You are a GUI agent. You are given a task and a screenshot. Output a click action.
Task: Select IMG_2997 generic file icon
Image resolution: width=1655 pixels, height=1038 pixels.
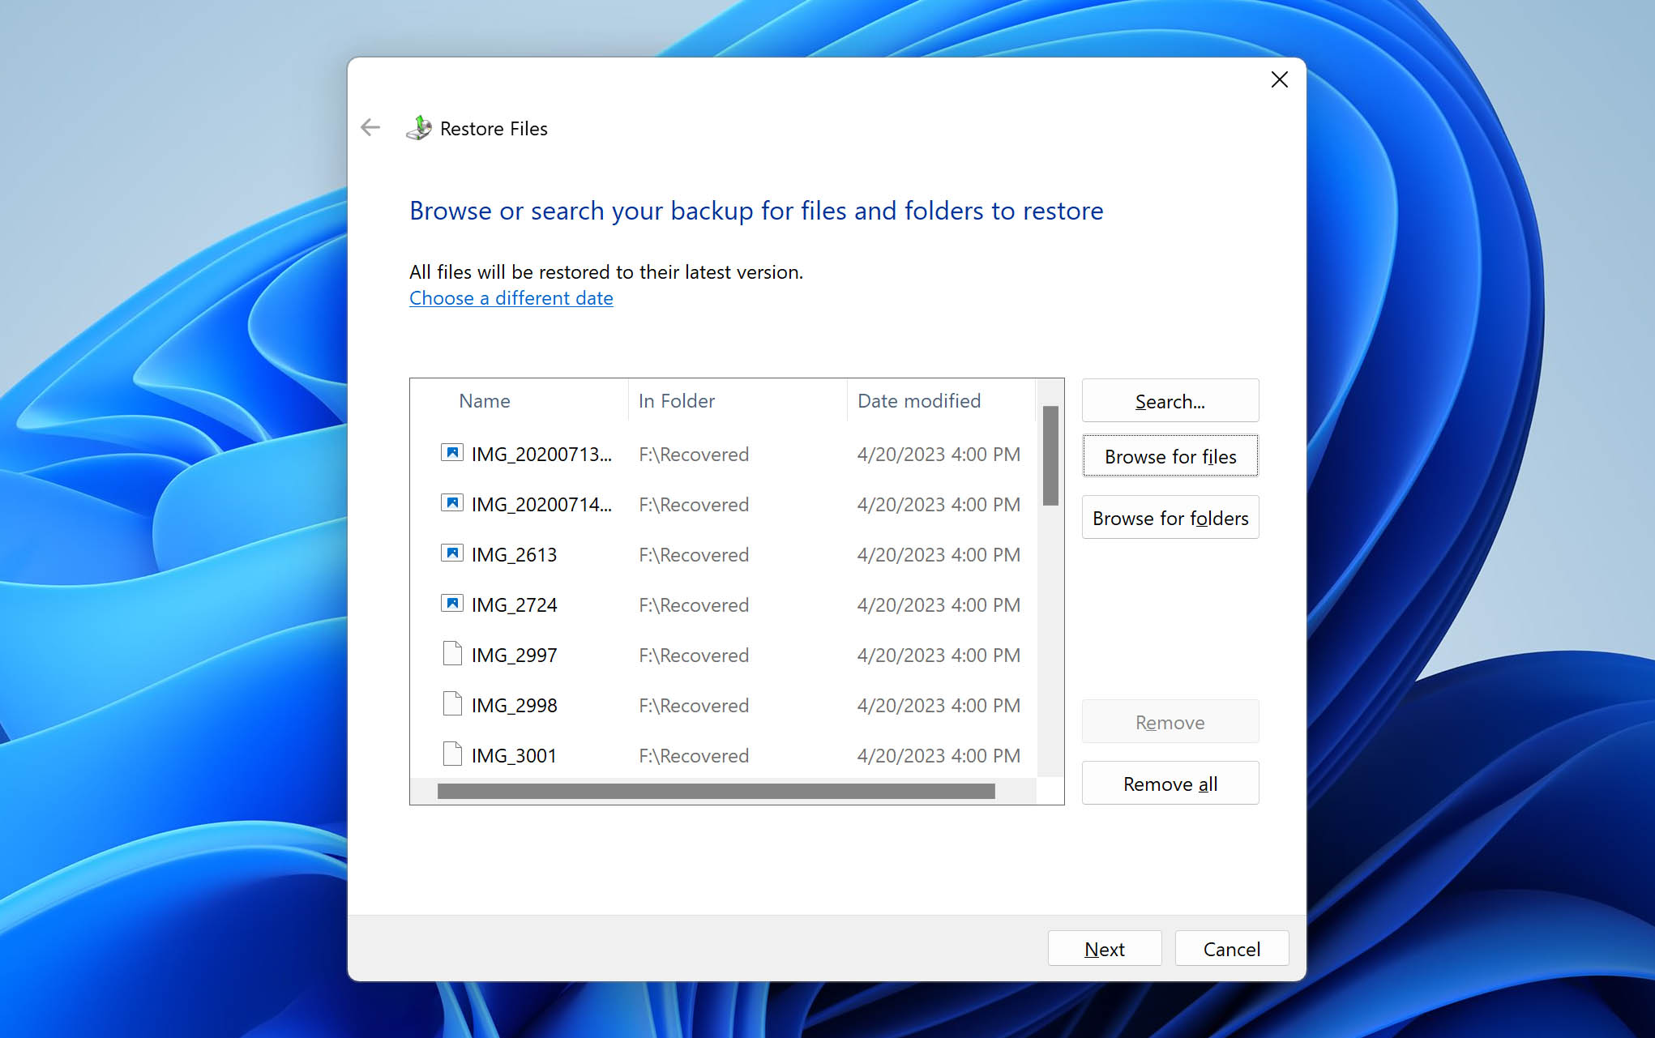[x=452, y=654]
